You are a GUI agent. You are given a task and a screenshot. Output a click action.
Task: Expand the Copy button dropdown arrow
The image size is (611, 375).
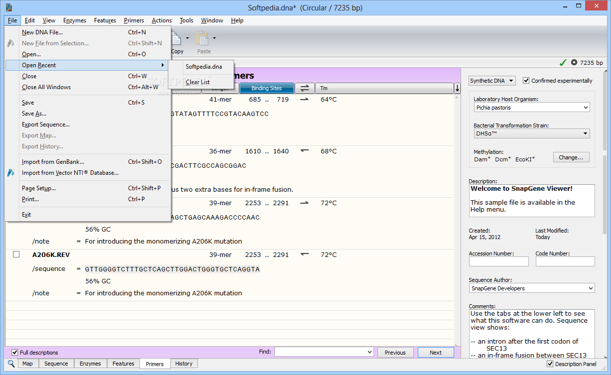188,38
